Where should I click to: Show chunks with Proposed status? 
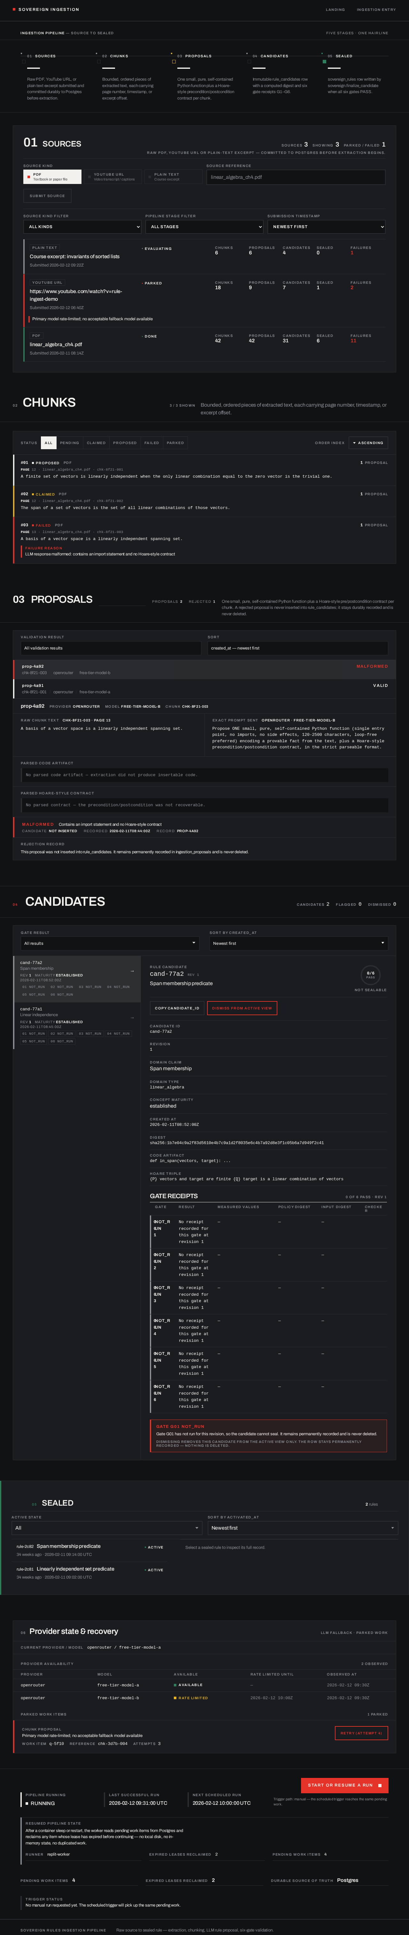click(125, 442)
